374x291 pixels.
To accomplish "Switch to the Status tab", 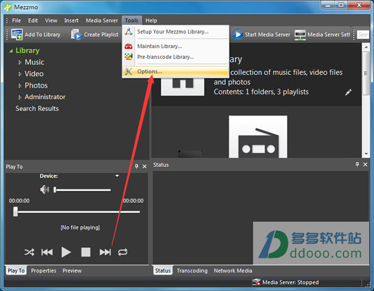I will (x=163, y=270).
